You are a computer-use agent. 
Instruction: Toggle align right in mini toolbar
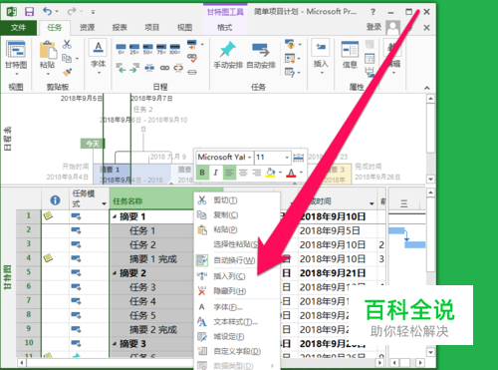pyautogui.click(x=256, y=173)
